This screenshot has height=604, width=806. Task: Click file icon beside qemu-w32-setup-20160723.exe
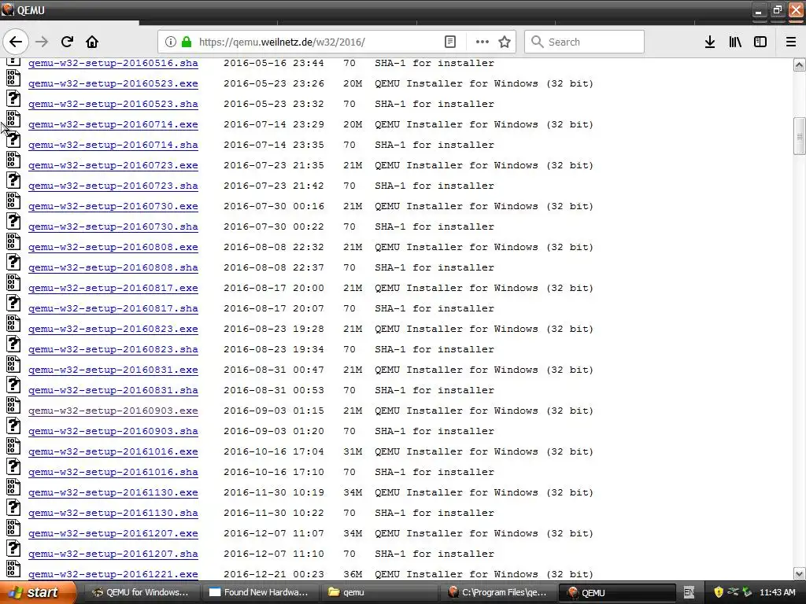tap(13, 160)
